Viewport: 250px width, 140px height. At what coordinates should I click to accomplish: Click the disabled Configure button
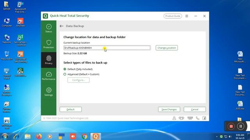click(x=79, y=80)
